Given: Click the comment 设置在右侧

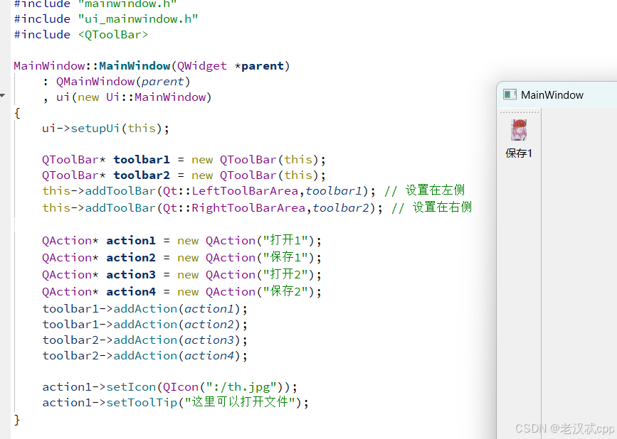Looking at the screenshot, I should coord(432,207).
